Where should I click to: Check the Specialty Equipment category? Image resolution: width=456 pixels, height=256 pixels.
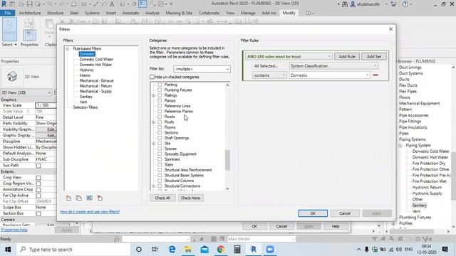tap(160, 154)
